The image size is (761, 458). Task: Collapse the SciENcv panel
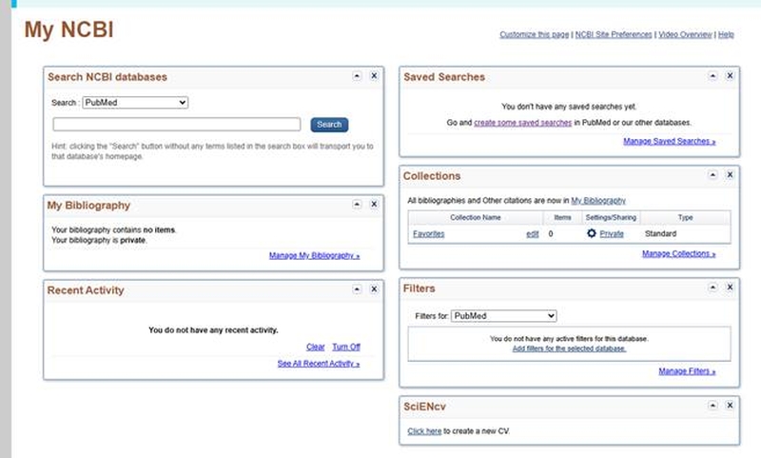click(712, 405)
